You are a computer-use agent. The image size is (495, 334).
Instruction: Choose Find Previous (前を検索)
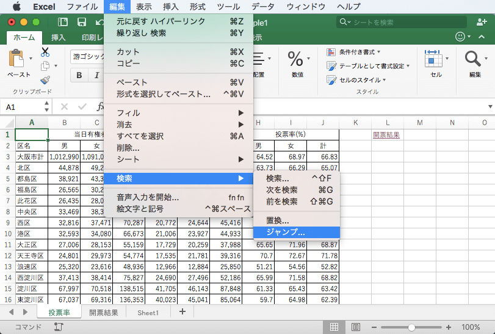pyautogui.click(x=297, y=201)
